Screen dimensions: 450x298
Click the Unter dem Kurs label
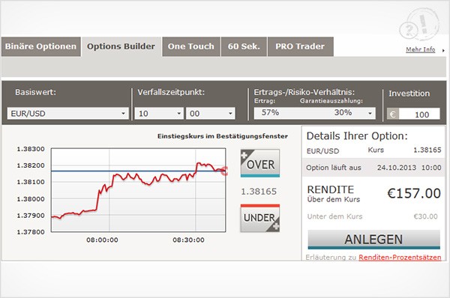pos(334,216)
